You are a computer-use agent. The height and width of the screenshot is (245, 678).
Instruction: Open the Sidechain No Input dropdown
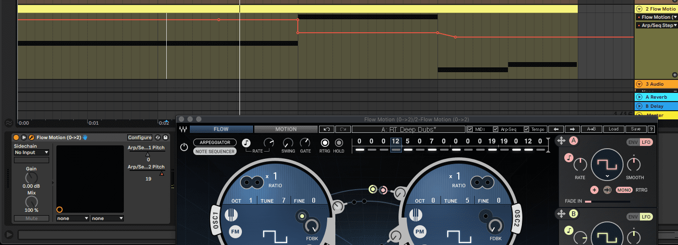pyautogui.click(x=31, y=153)
